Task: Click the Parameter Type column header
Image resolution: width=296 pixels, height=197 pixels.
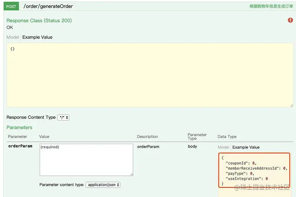Action: [x=197, y=136]
